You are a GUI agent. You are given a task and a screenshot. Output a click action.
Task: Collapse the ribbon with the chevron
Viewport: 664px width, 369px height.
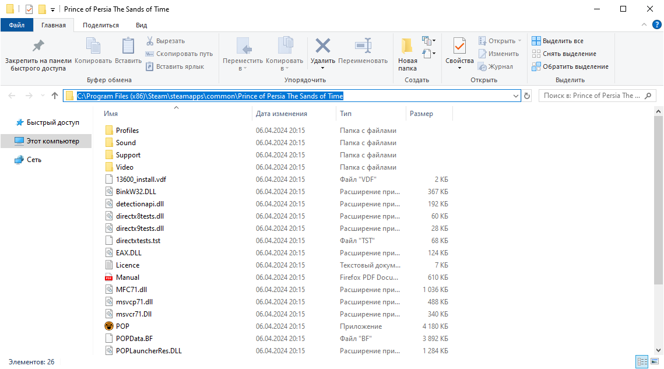644,25
